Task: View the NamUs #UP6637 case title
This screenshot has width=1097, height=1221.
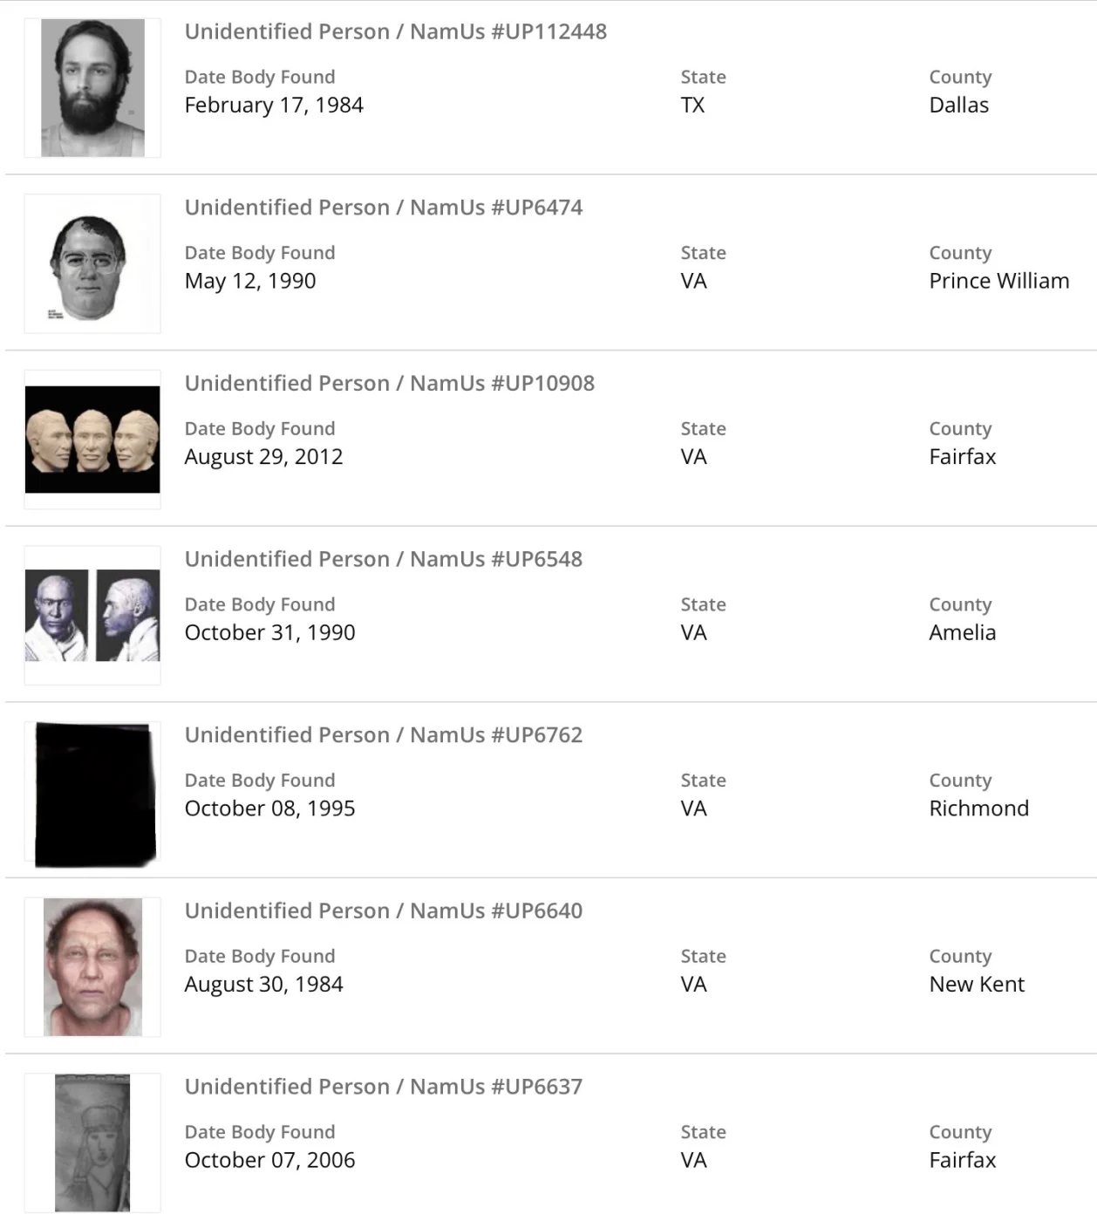Action: pyautogui.click(x=383, y=1087)
